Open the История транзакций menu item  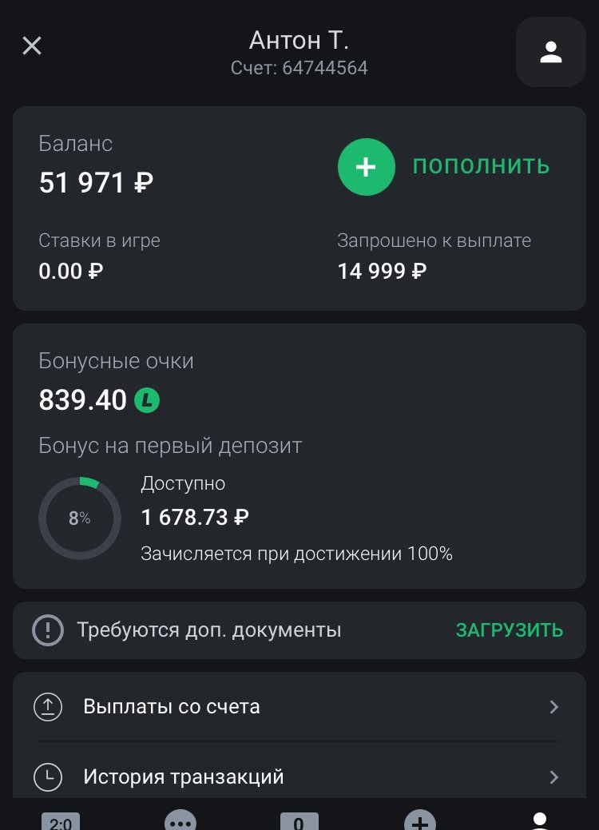[184, 776]
